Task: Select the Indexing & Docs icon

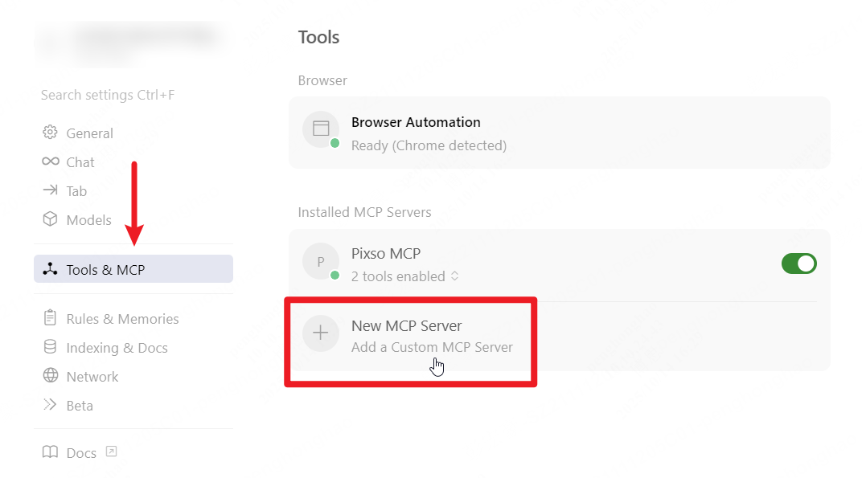Action: point(49,347)
